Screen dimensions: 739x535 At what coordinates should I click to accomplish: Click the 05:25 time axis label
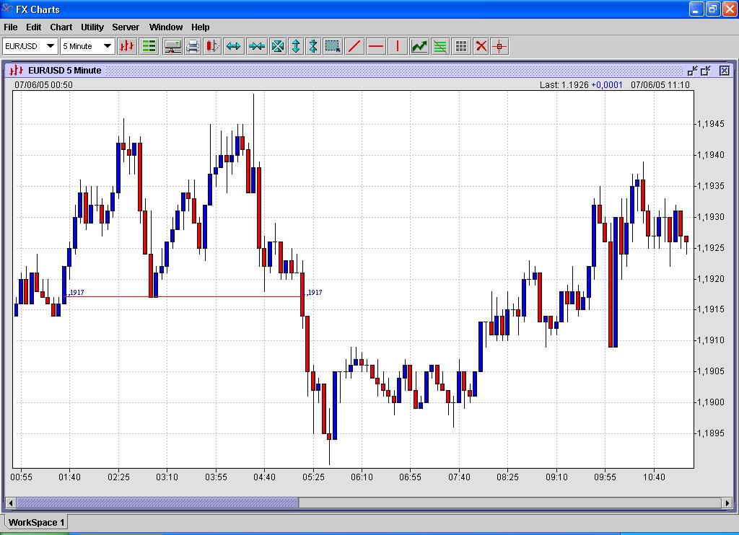[313, 477]
